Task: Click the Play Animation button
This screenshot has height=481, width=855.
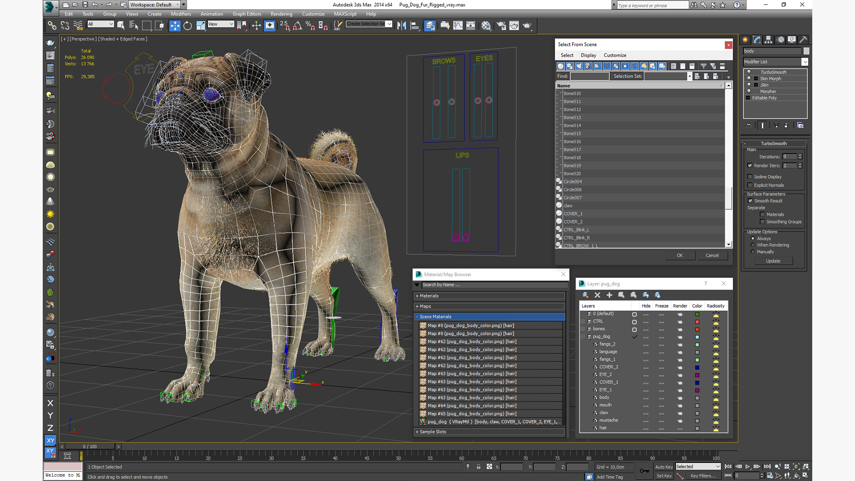Action: pyautogui.click(x=748, y=467)
